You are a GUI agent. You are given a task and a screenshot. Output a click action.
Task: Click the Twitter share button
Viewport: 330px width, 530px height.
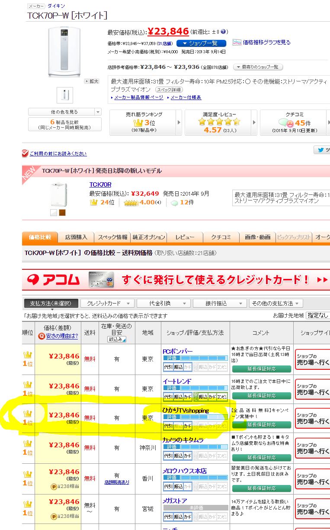click(322, 150)
